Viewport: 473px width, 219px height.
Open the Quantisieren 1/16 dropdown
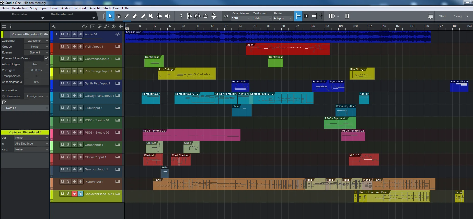pos(241,18)
